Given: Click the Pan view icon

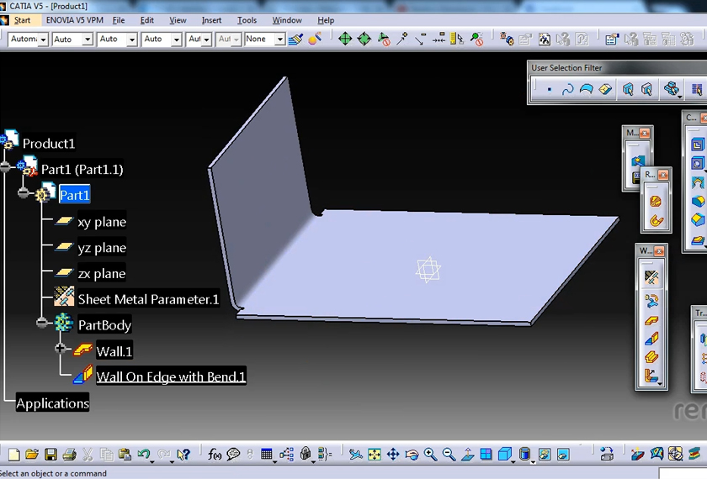Looking at the screenshot, I should 393,455.
